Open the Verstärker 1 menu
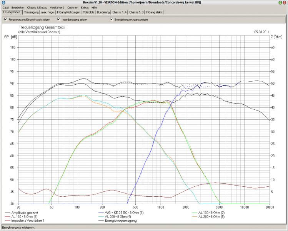 (x=57, y=7)
